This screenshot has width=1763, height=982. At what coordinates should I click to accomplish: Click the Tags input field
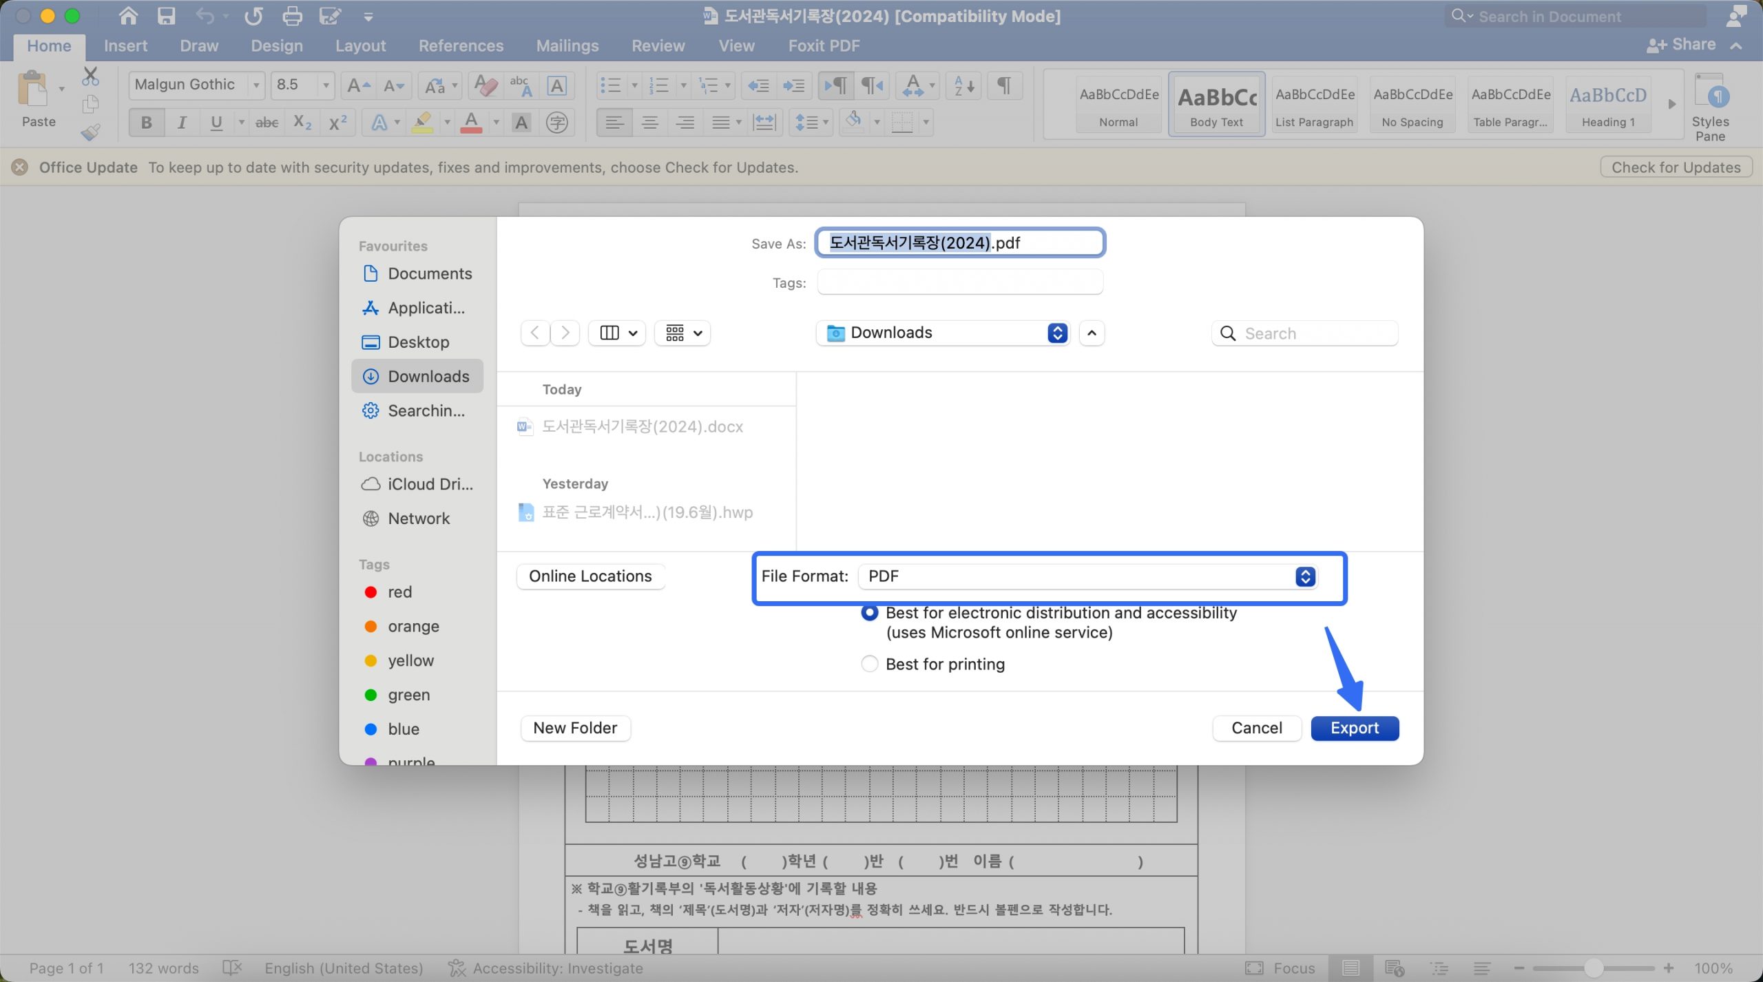pos(960,282)
